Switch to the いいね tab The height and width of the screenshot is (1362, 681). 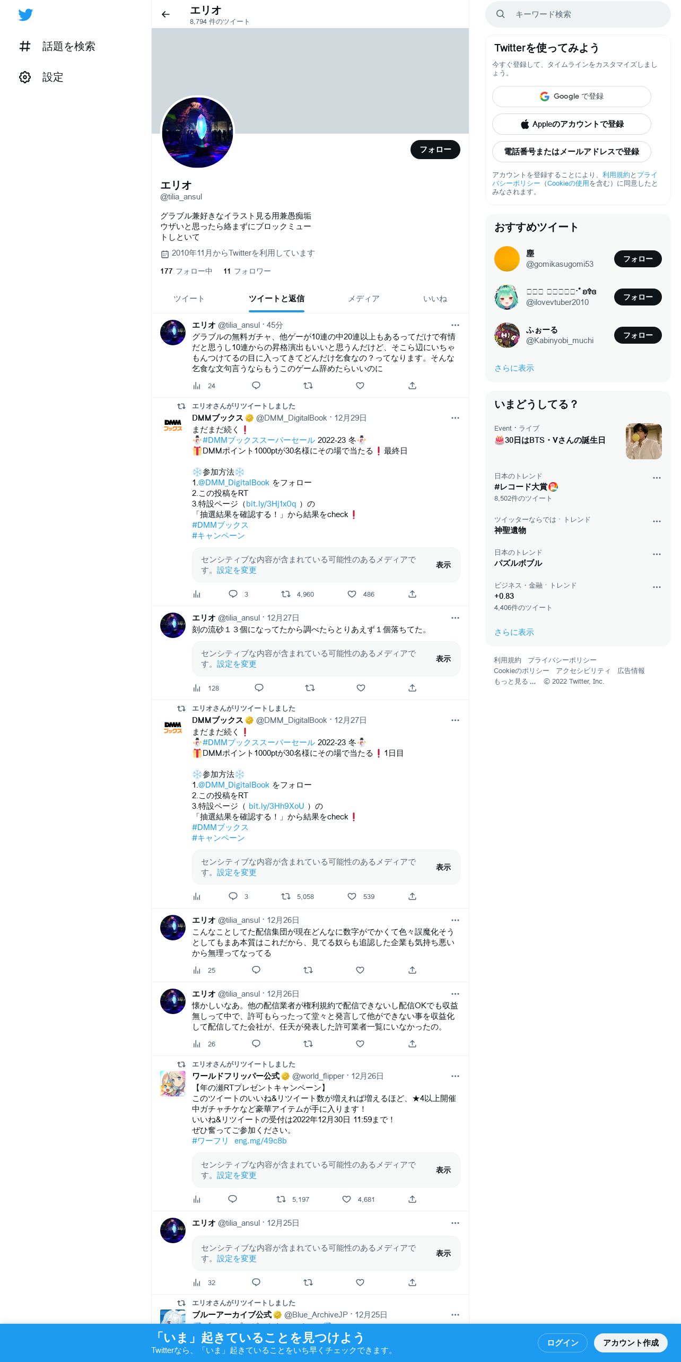pos(435,299)
